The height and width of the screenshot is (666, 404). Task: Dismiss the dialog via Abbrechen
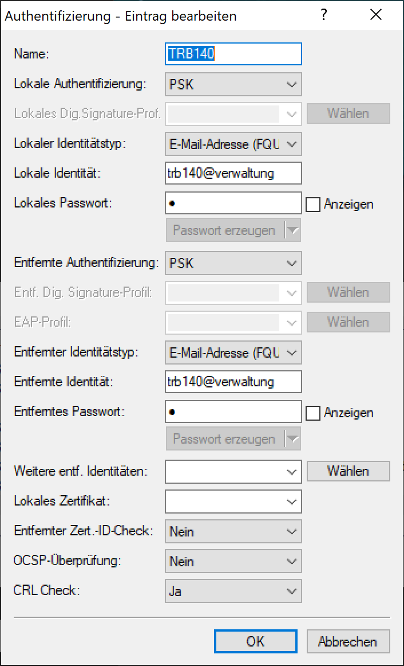point(348,641)
